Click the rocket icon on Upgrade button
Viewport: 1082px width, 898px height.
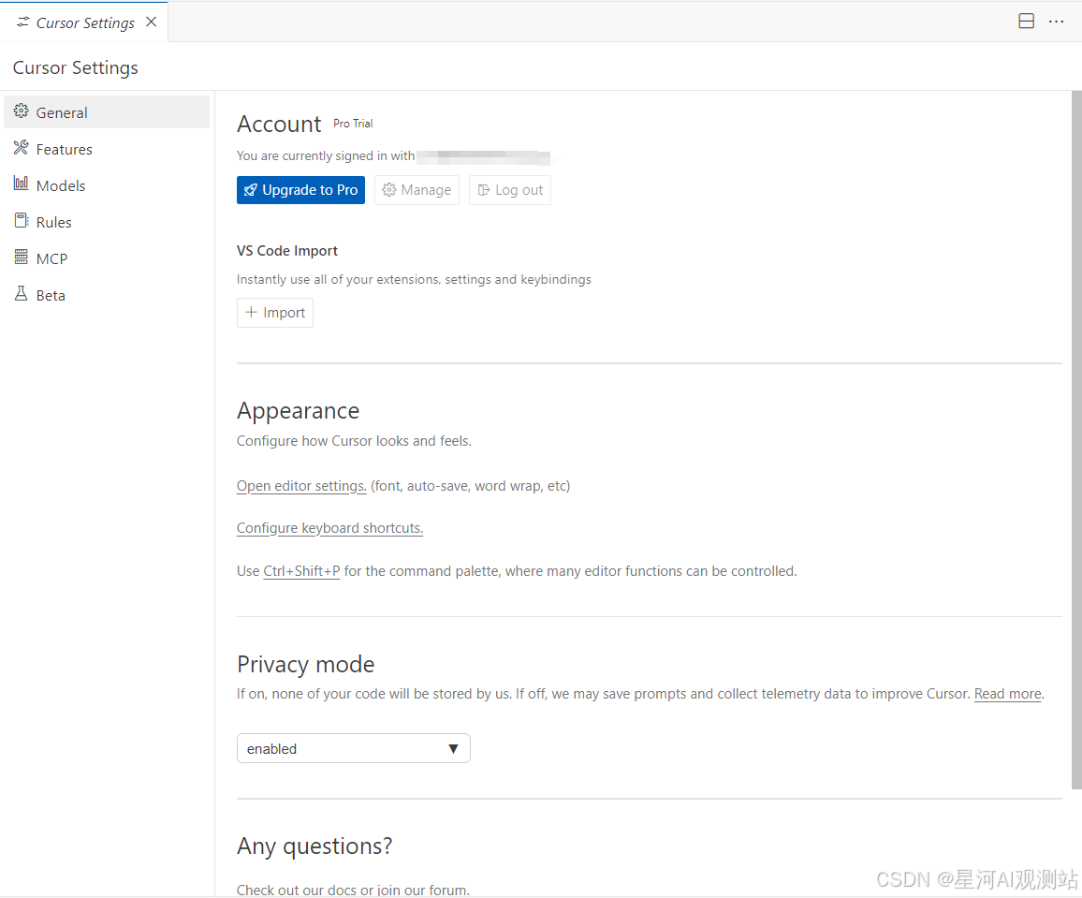pos(251,190)
